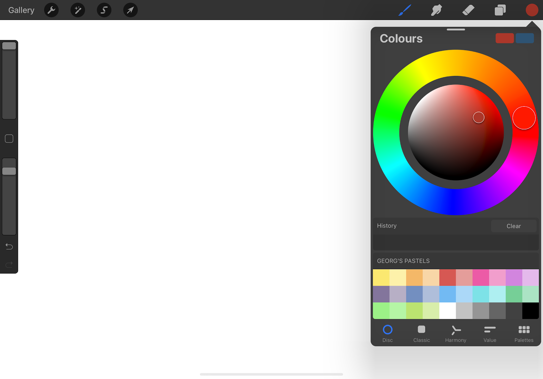Image resolution: width=543 pixels, height=379 pixels.
Task: Pick the white palette swatch
Action: [448, 311]
